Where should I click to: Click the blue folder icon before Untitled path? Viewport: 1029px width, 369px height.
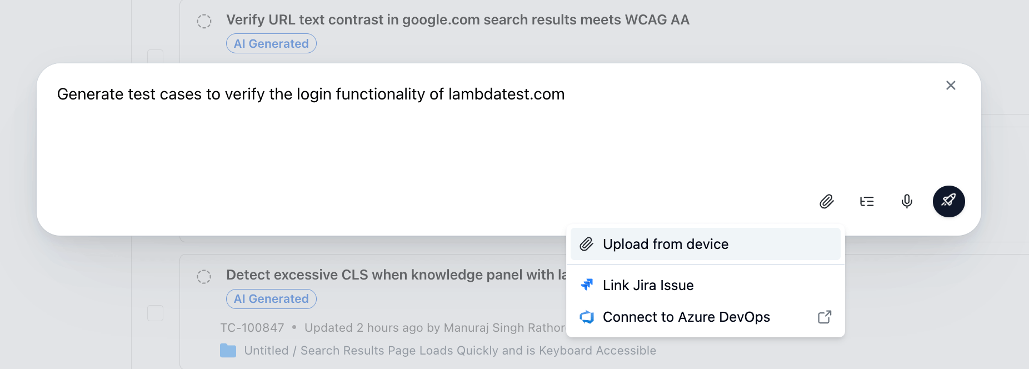tap(228, 351)
